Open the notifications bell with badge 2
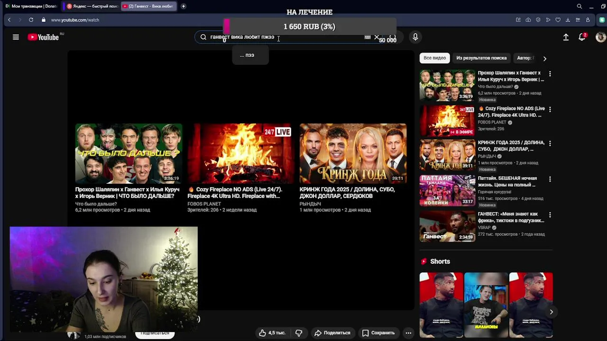This screenshot has width=607, height=341. [x=582, y=37]
